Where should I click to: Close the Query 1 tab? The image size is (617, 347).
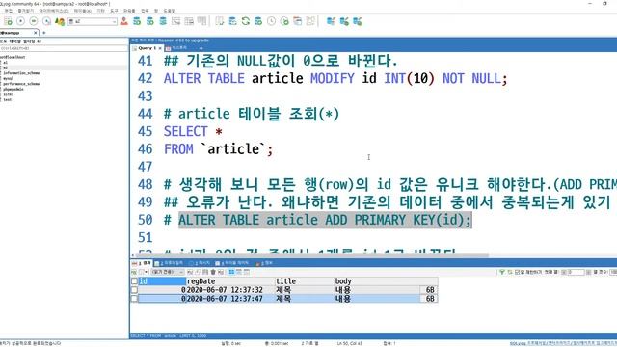(160, 48)
